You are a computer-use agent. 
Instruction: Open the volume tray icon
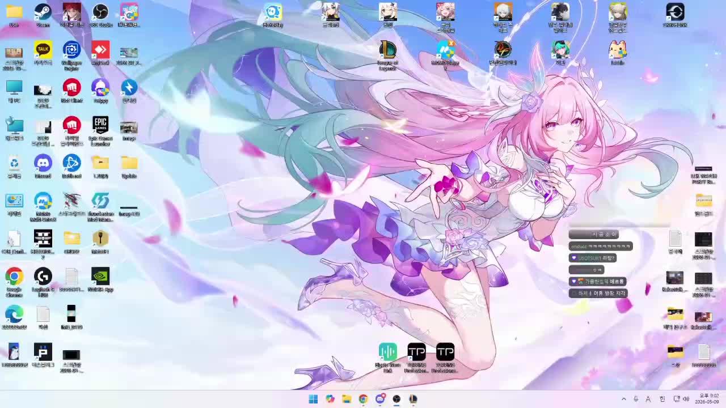(x=686, y=399)
